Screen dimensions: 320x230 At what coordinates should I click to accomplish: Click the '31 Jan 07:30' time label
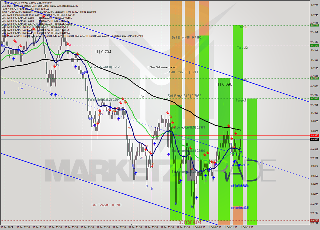click(x=120, y=227)
